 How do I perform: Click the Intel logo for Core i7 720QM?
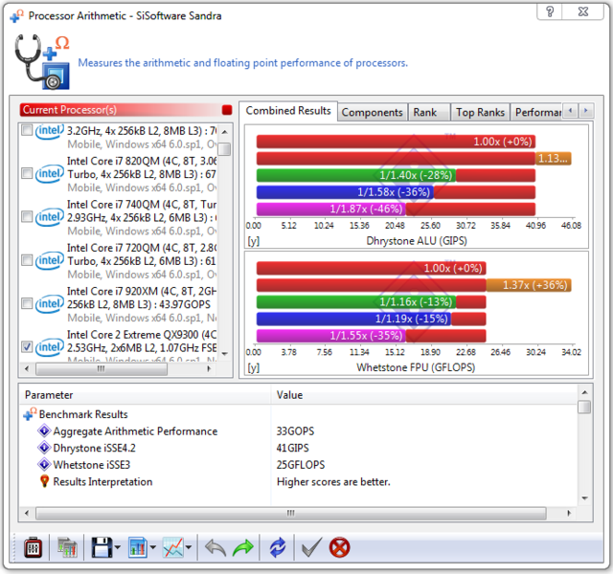pos(49,260)
